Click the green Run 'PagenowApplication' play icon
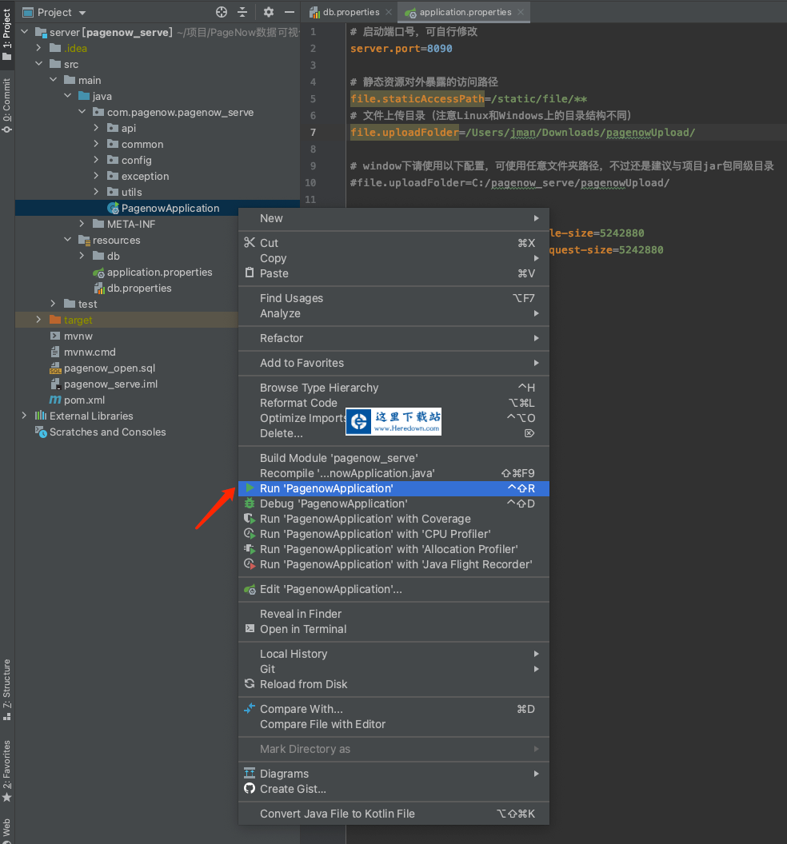This screenshot has height=844, width=787. pos(250,488)
